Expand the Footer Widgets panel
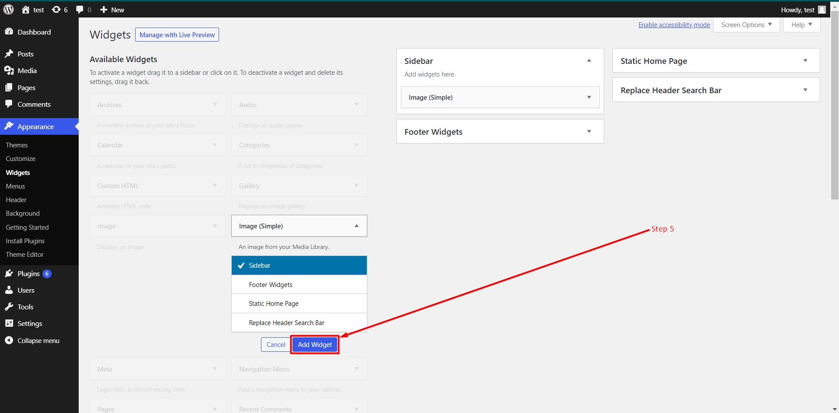The width and height of the screenshot is (839, 413). pyautogui.click(x=500, y=132)
